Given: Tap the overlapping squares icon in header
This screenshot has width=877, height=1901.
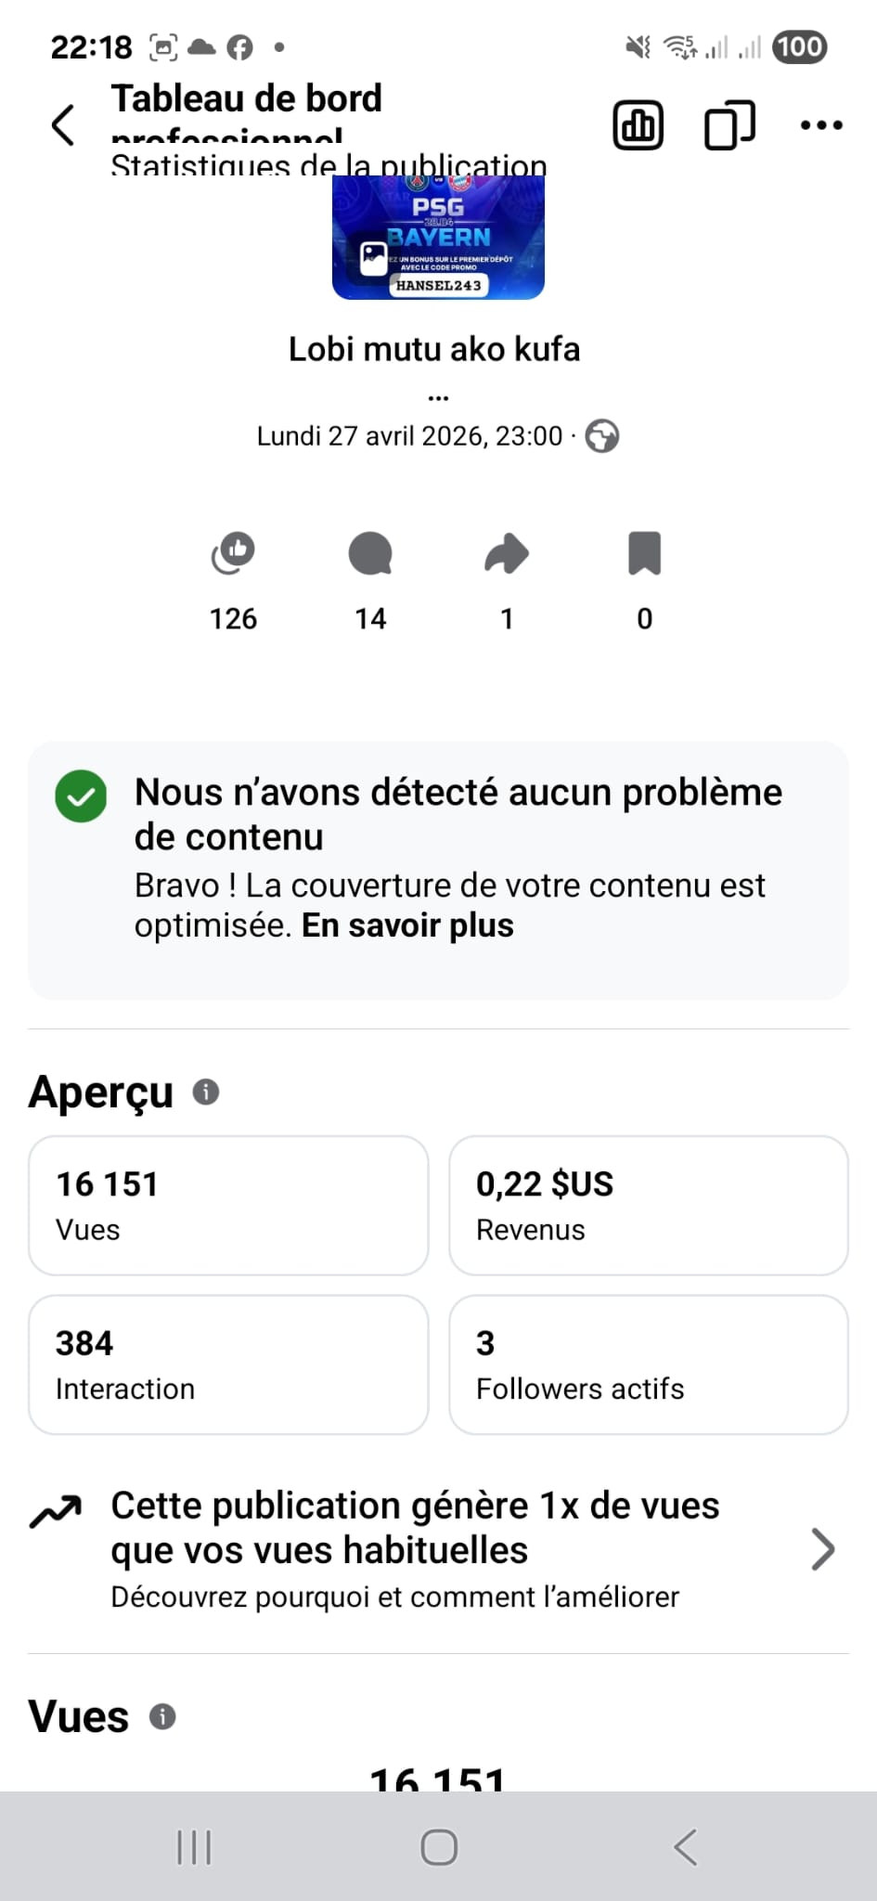Looking at the screenshot, I should (729, 124).
